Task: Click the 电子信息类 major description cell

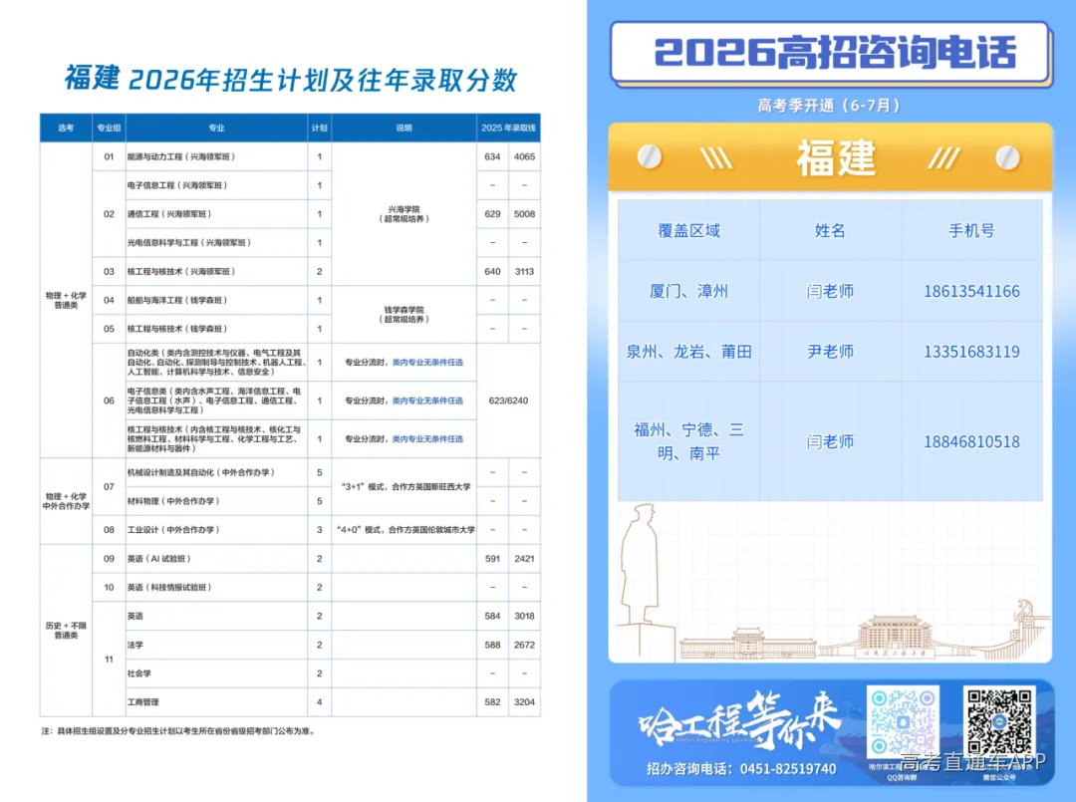Action: click(217, 401)
